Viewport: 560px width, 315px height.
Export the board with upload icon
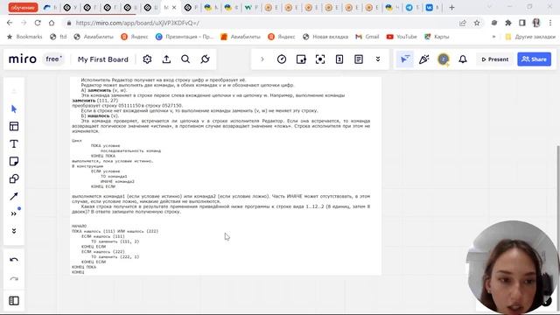[166, 59]
